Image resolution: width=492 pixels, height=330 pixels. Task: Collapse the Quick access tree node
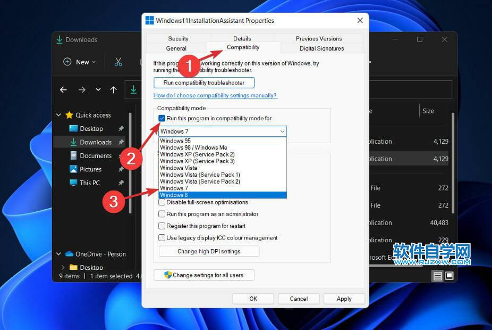[x=58, y=115]
